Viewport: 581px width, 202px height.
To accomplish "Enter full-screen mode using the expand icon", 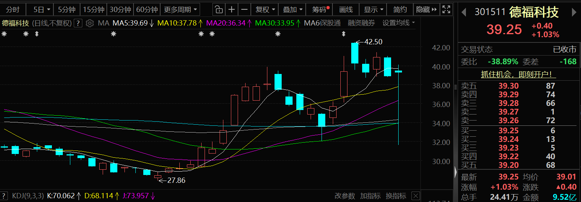I will [x=446, y=9].
